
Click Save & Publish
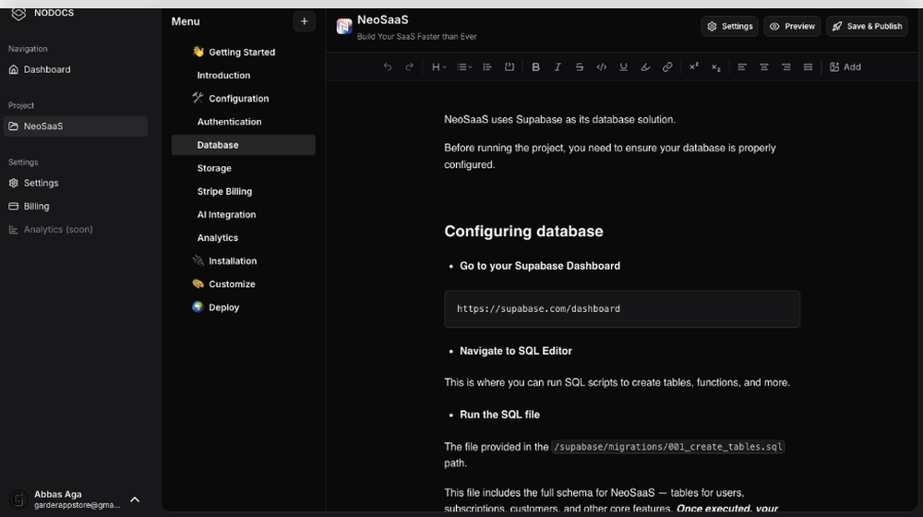click(x=867, y=27)
